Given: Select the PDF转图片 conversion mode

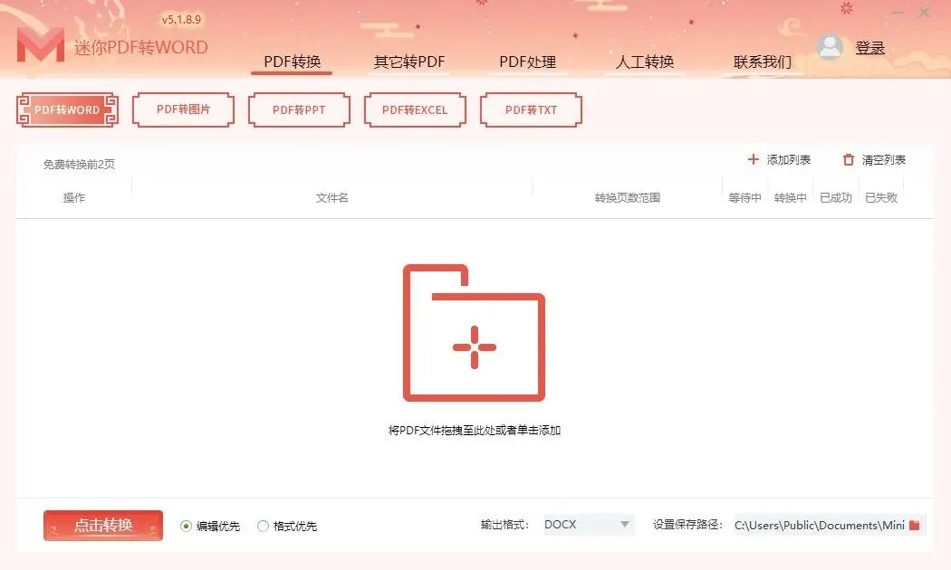Looking at the screenshot, I should (x=183, y=109).
